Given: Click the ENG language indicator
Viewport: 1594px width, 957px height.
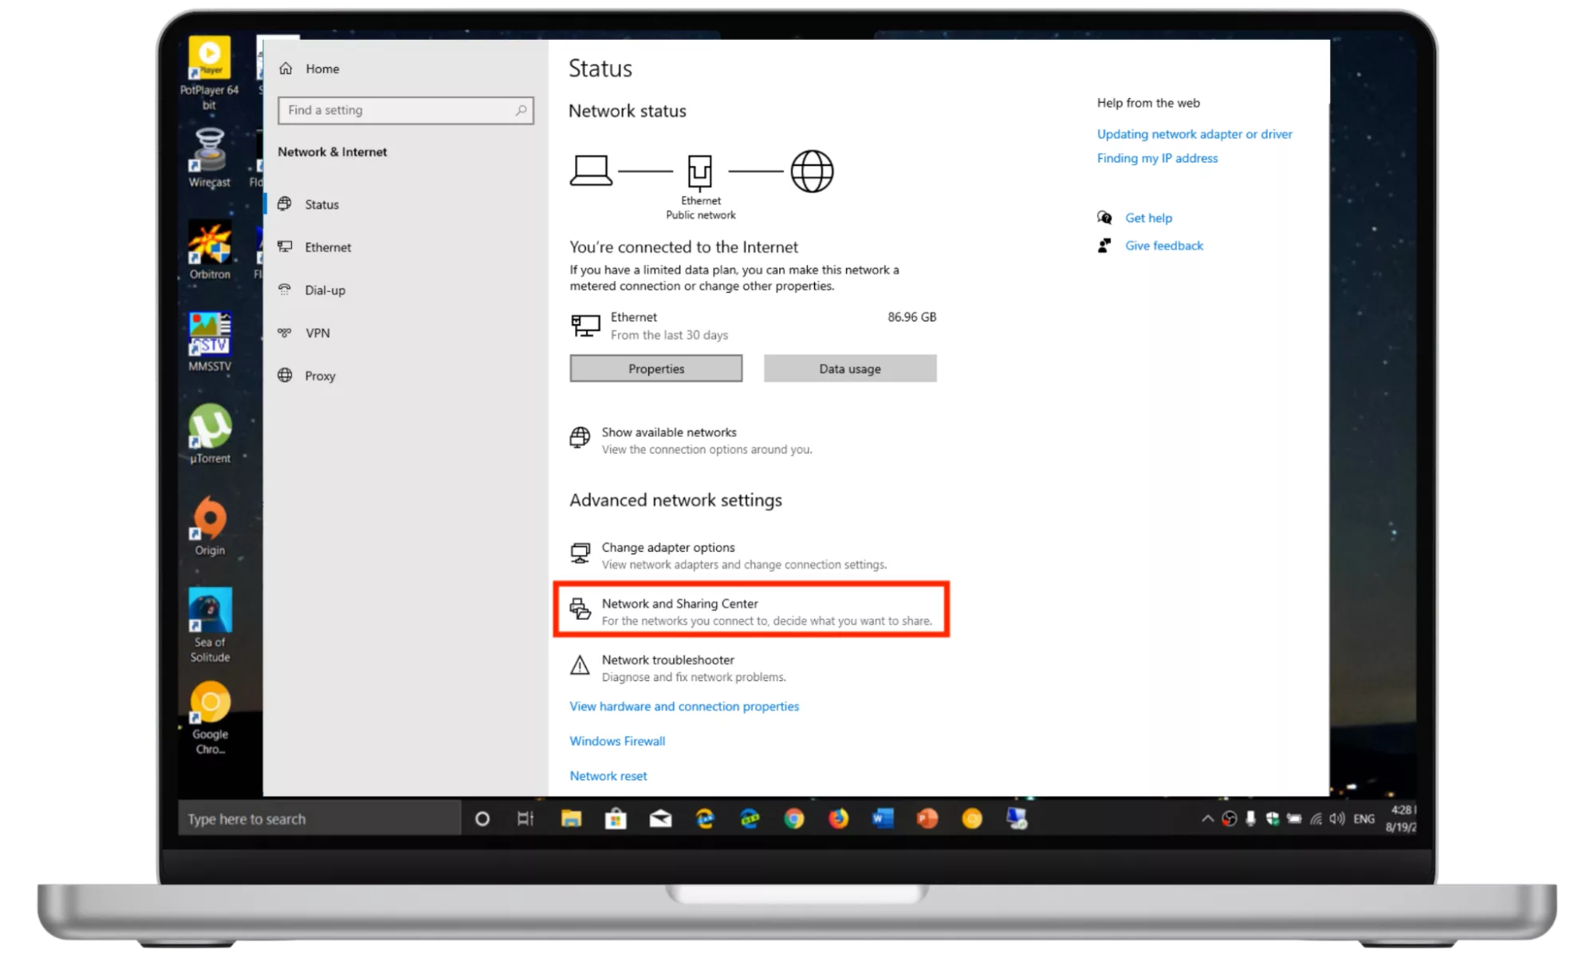Looking at the screenshot, I should pos(1364,819).
